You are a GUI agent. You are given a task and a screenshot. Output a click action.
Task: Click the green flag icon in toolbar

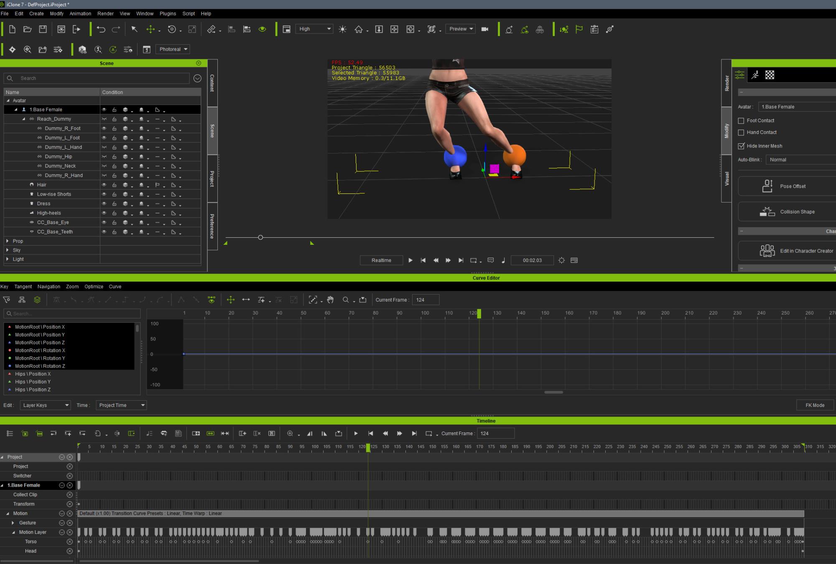579,29
